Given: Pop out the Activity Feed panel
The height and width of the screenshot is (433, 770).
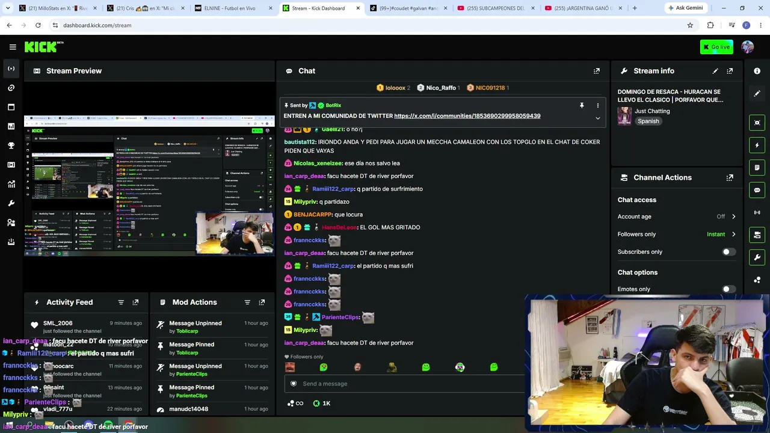Looking at the screenshot, I should pos(135,302).
